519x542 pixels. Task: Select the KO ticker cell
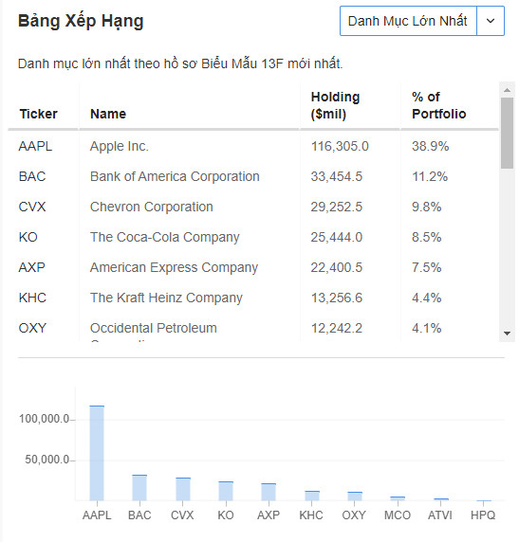click(28, 237)
